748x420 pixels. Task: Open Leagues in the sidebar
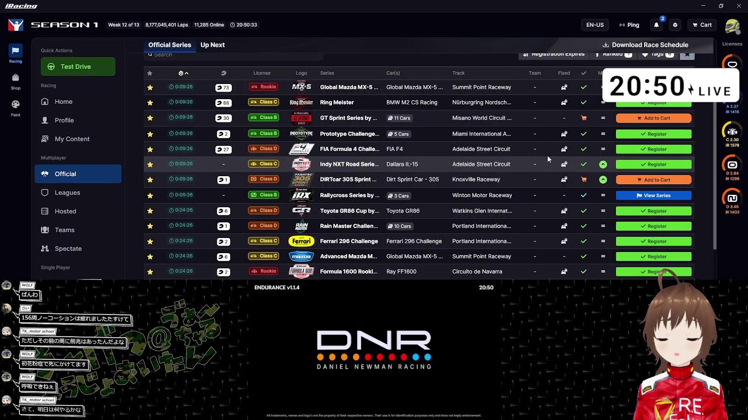click(x=67, y=192)
